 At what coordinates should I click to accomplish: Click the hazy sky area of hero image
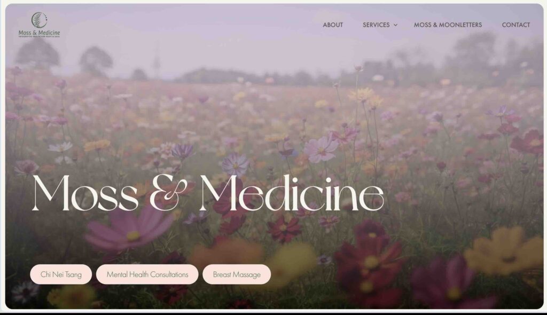pyautogui.click(x=244, y=45)
